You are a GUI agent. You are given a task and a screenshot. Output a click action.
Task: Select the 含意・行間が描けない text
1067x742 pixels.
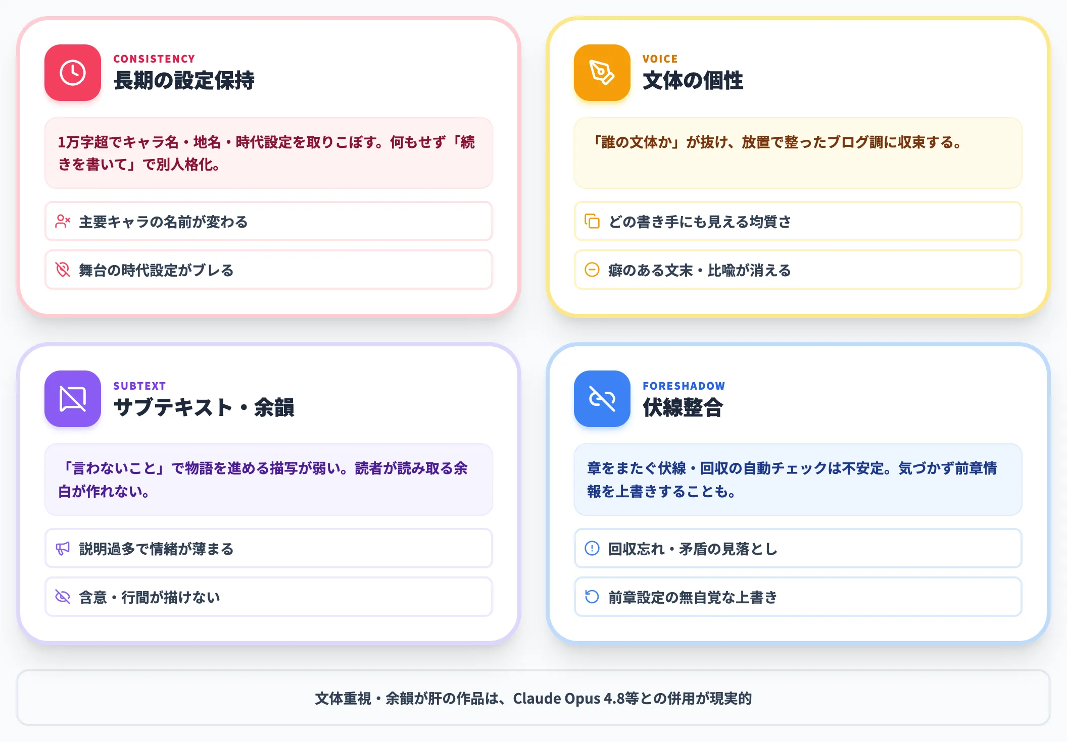(150, 597)
